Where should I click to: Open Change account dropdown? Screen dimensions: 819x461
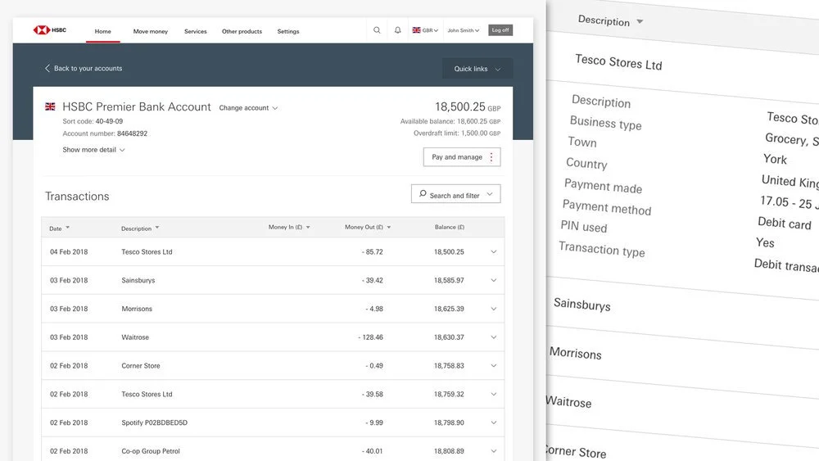click(x=248, y=108)
